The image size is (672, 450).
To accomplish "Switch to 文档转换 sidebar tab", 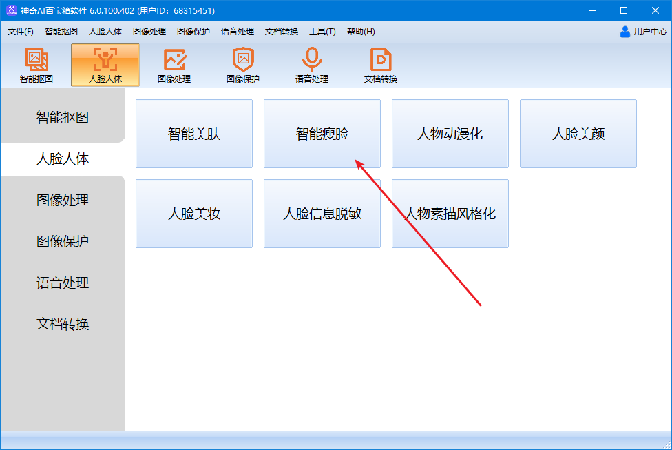I will (x=63, y=324).
